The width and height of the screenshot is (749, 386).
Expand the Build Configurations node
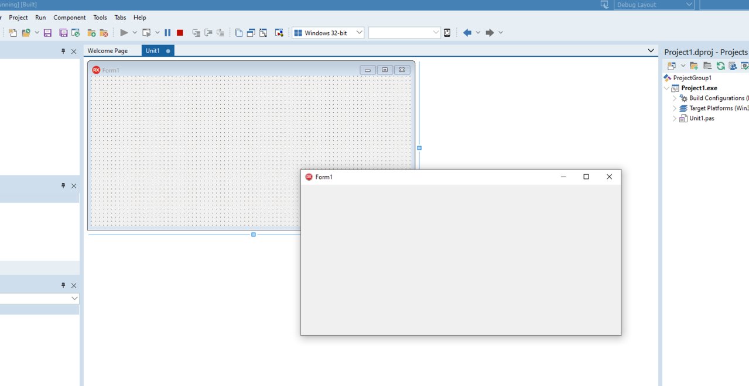click(x=675, y=98)
